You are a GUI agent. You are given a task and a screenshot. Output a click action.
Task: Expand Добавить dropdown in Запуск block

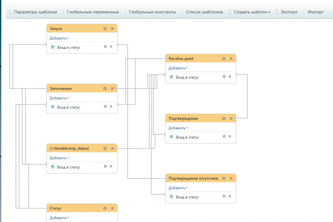[59, 38]
